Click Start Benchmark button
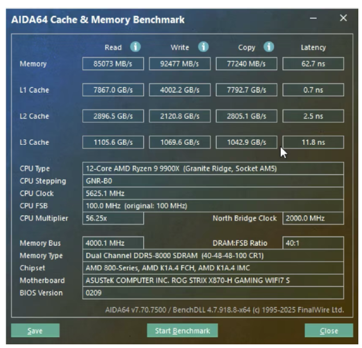This screenshot has height=348, width=362. pos(182,330)
